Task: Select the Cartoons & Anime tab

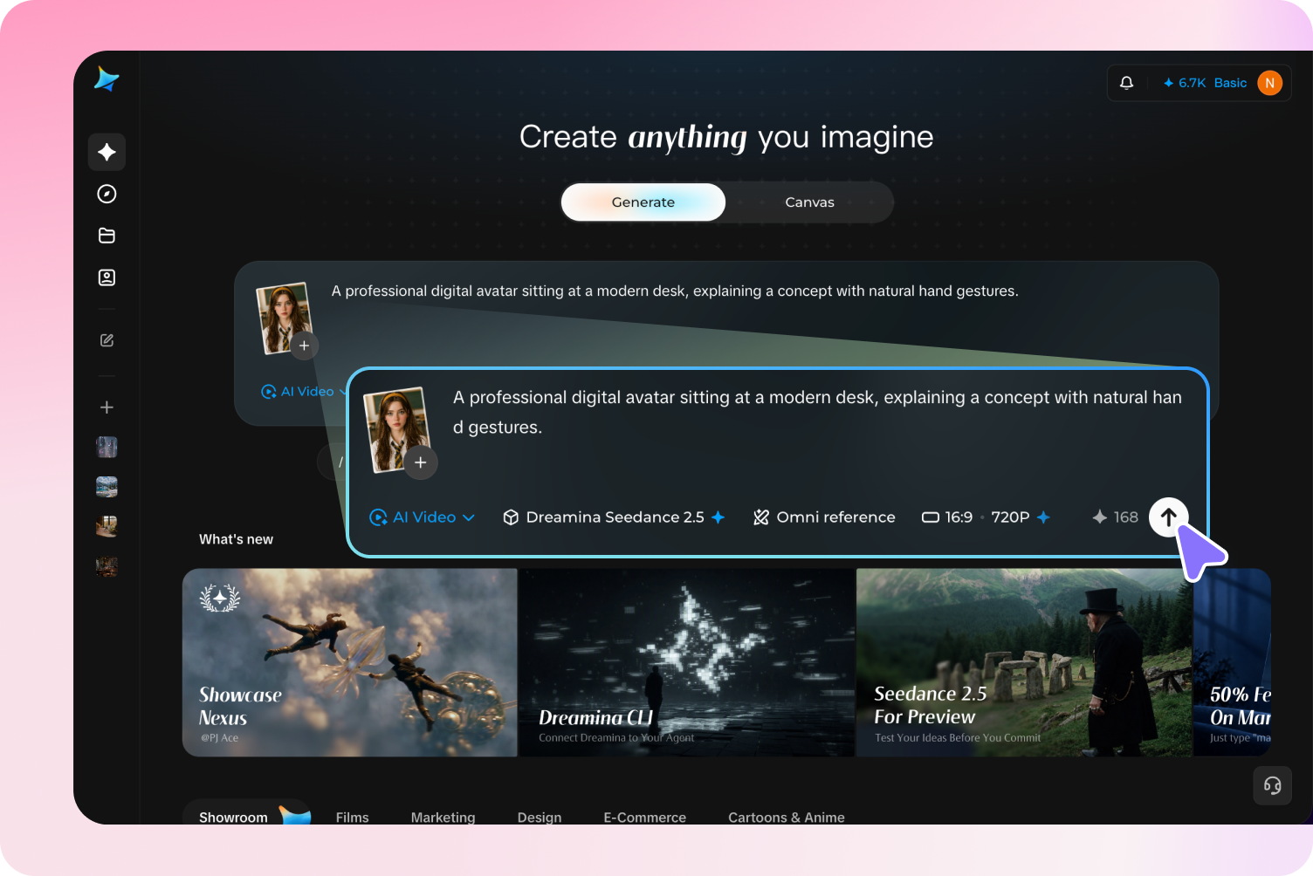Action: [787, 818]
